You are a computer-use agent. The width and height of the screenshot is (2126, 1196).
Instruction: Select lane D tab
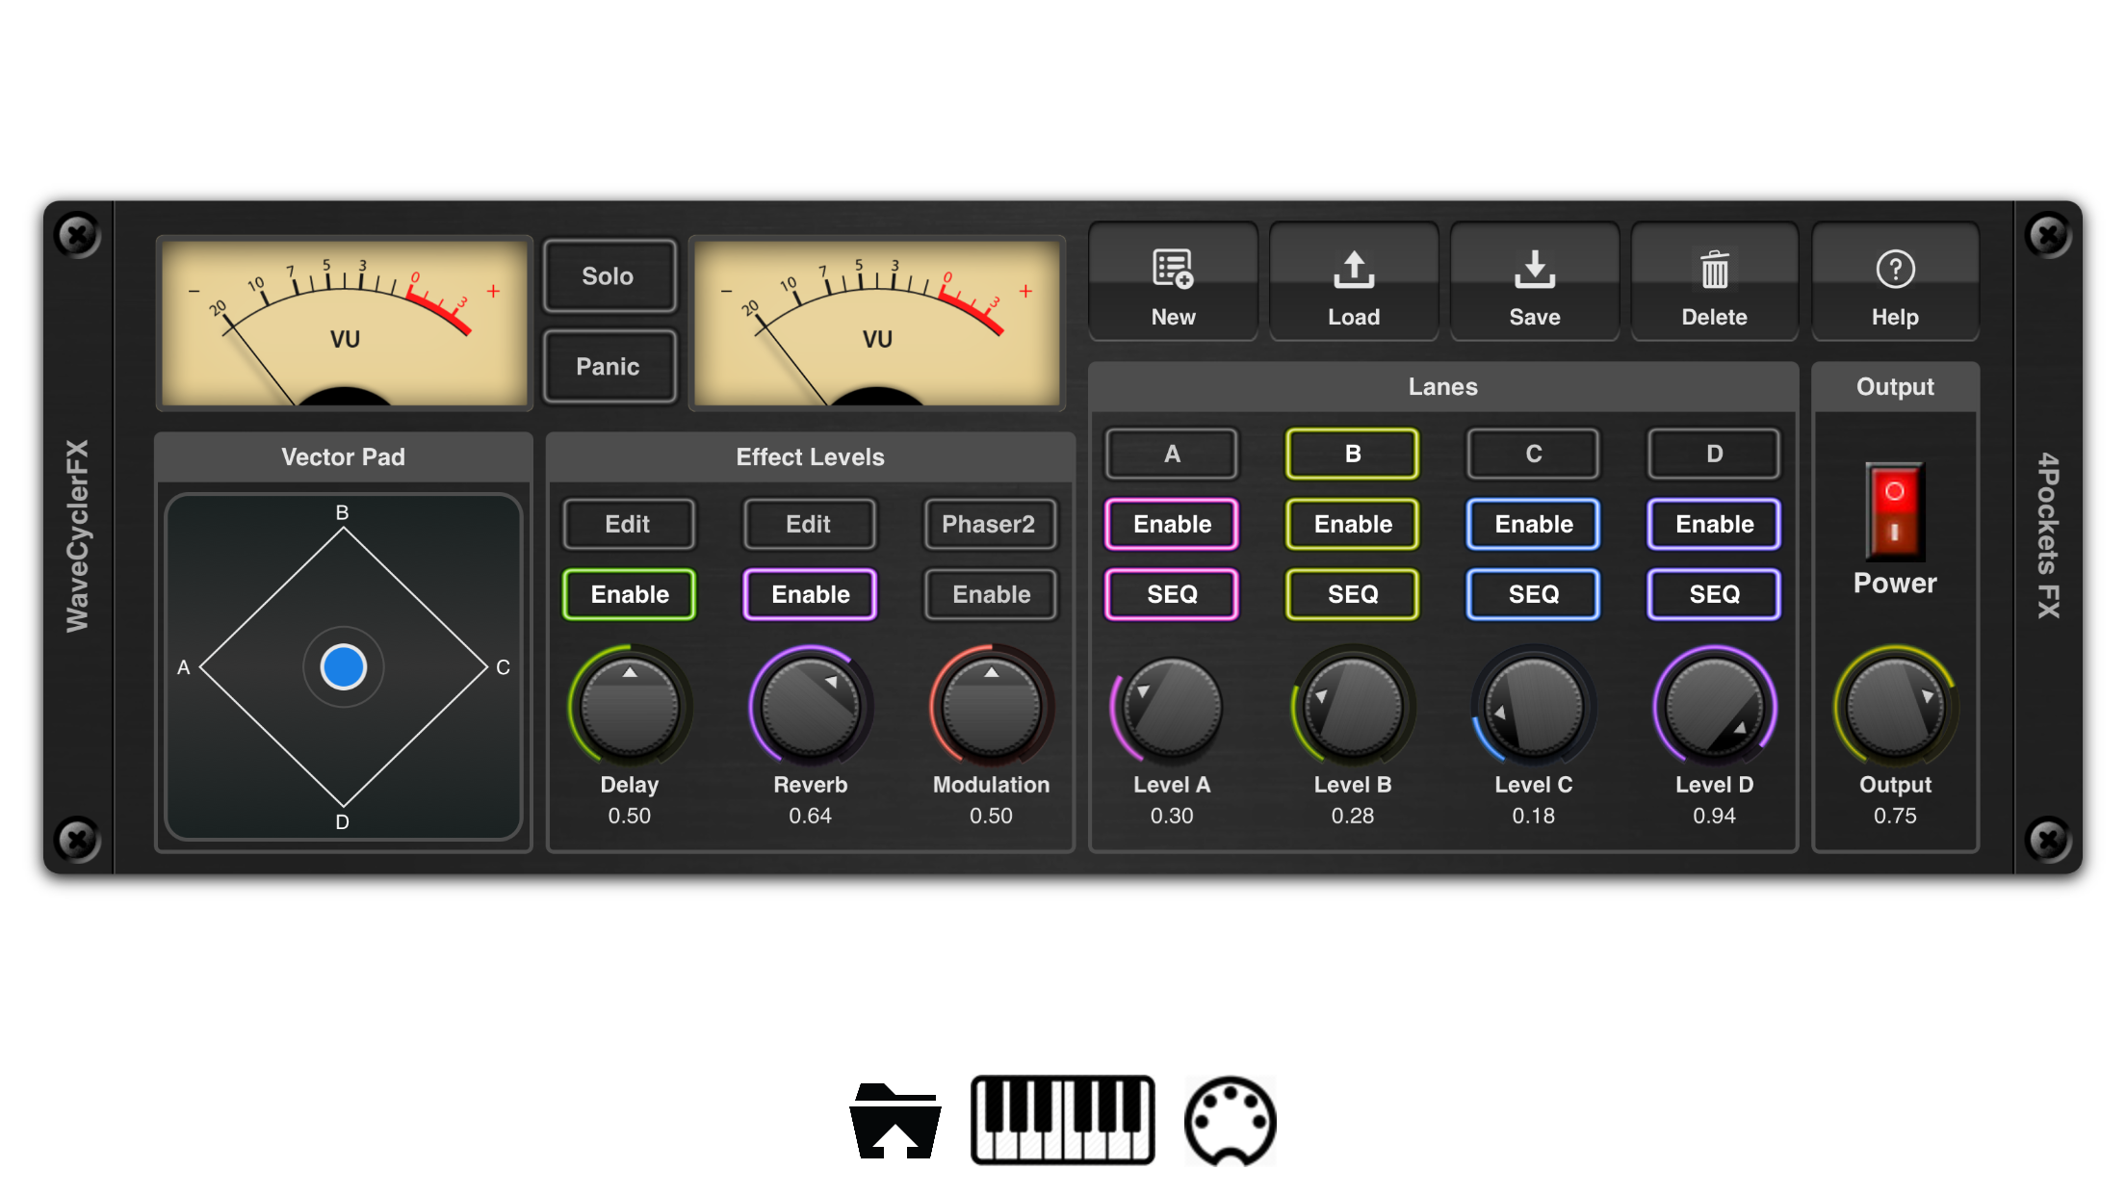coord(1714,454)
